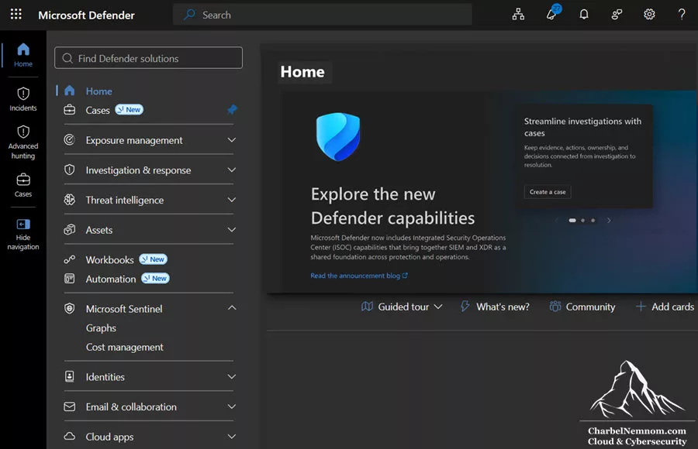Open the plain notifications bell icon

tap(583, 15)
